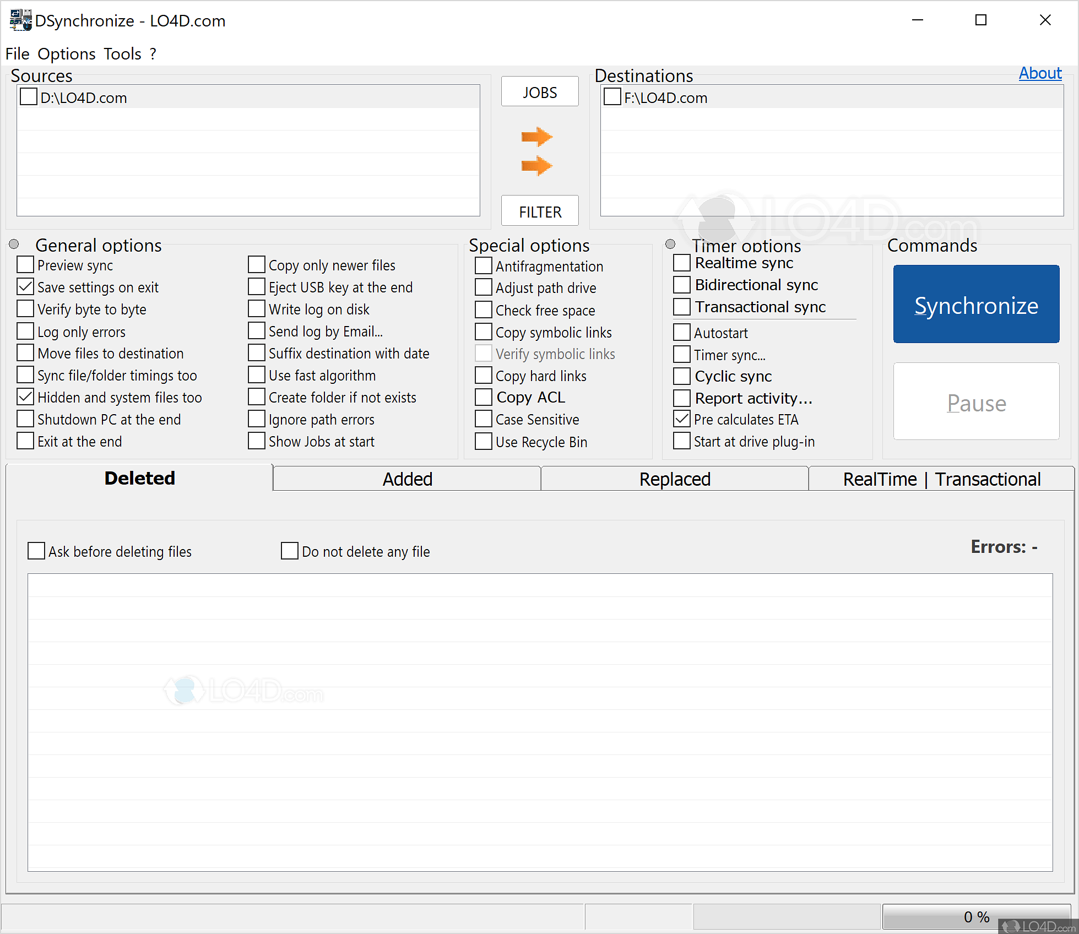Screen dimensions: 1079x934
Task: Toggle Pre calculates ETA checkbox
Action: point(682,419)
